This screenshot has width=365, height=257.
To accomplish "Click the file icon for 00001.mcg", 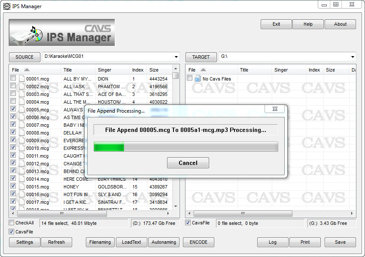I will (x=21, y=79).
